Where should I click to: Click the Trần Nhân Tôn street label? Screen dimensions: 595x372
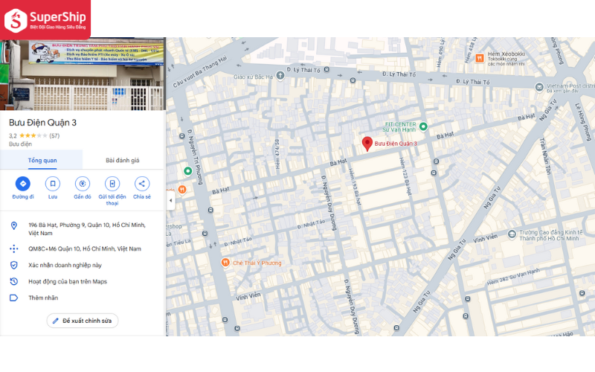pyautogui.click(x=545, y=156)
